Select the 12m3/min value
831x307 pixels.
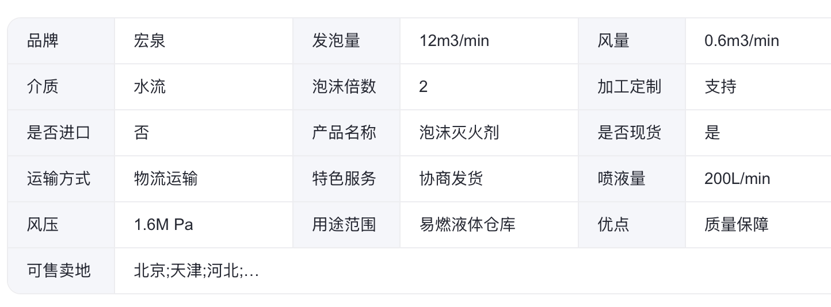tap(455, 41)
